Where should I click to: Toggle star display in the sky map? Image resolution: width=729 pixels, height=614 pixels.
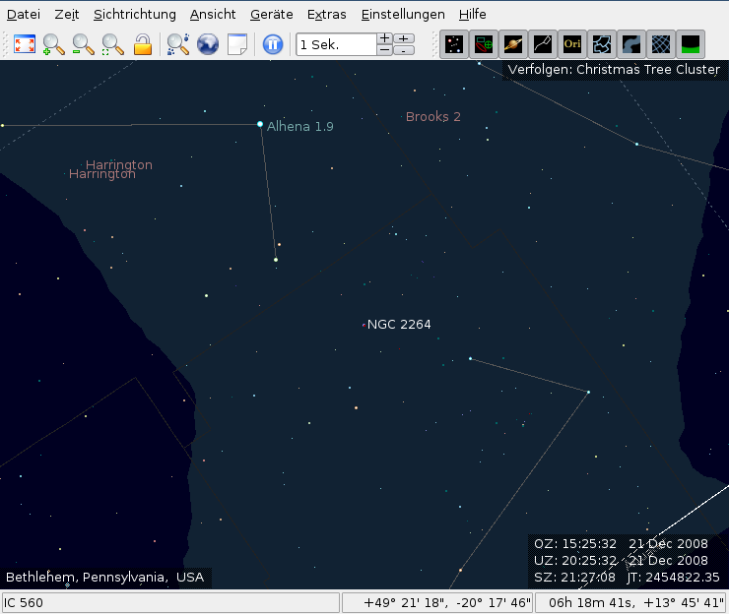click(454, 44)
